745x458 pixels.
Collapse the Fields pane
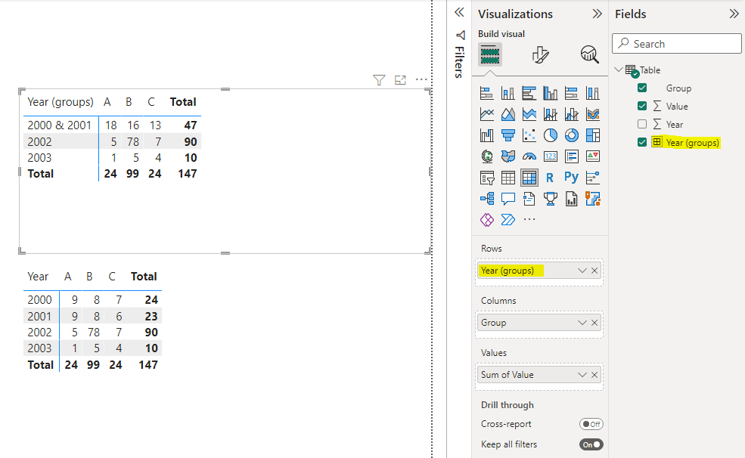coord(734,14)
